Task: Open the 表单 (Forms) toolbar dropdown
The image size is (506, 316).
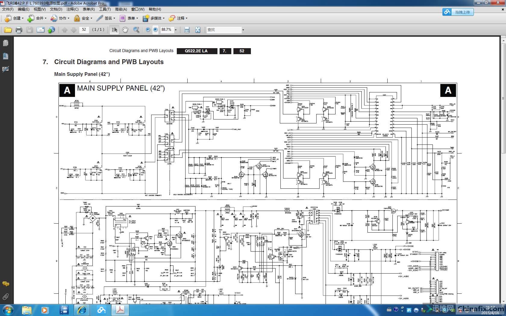Action: 129,18
